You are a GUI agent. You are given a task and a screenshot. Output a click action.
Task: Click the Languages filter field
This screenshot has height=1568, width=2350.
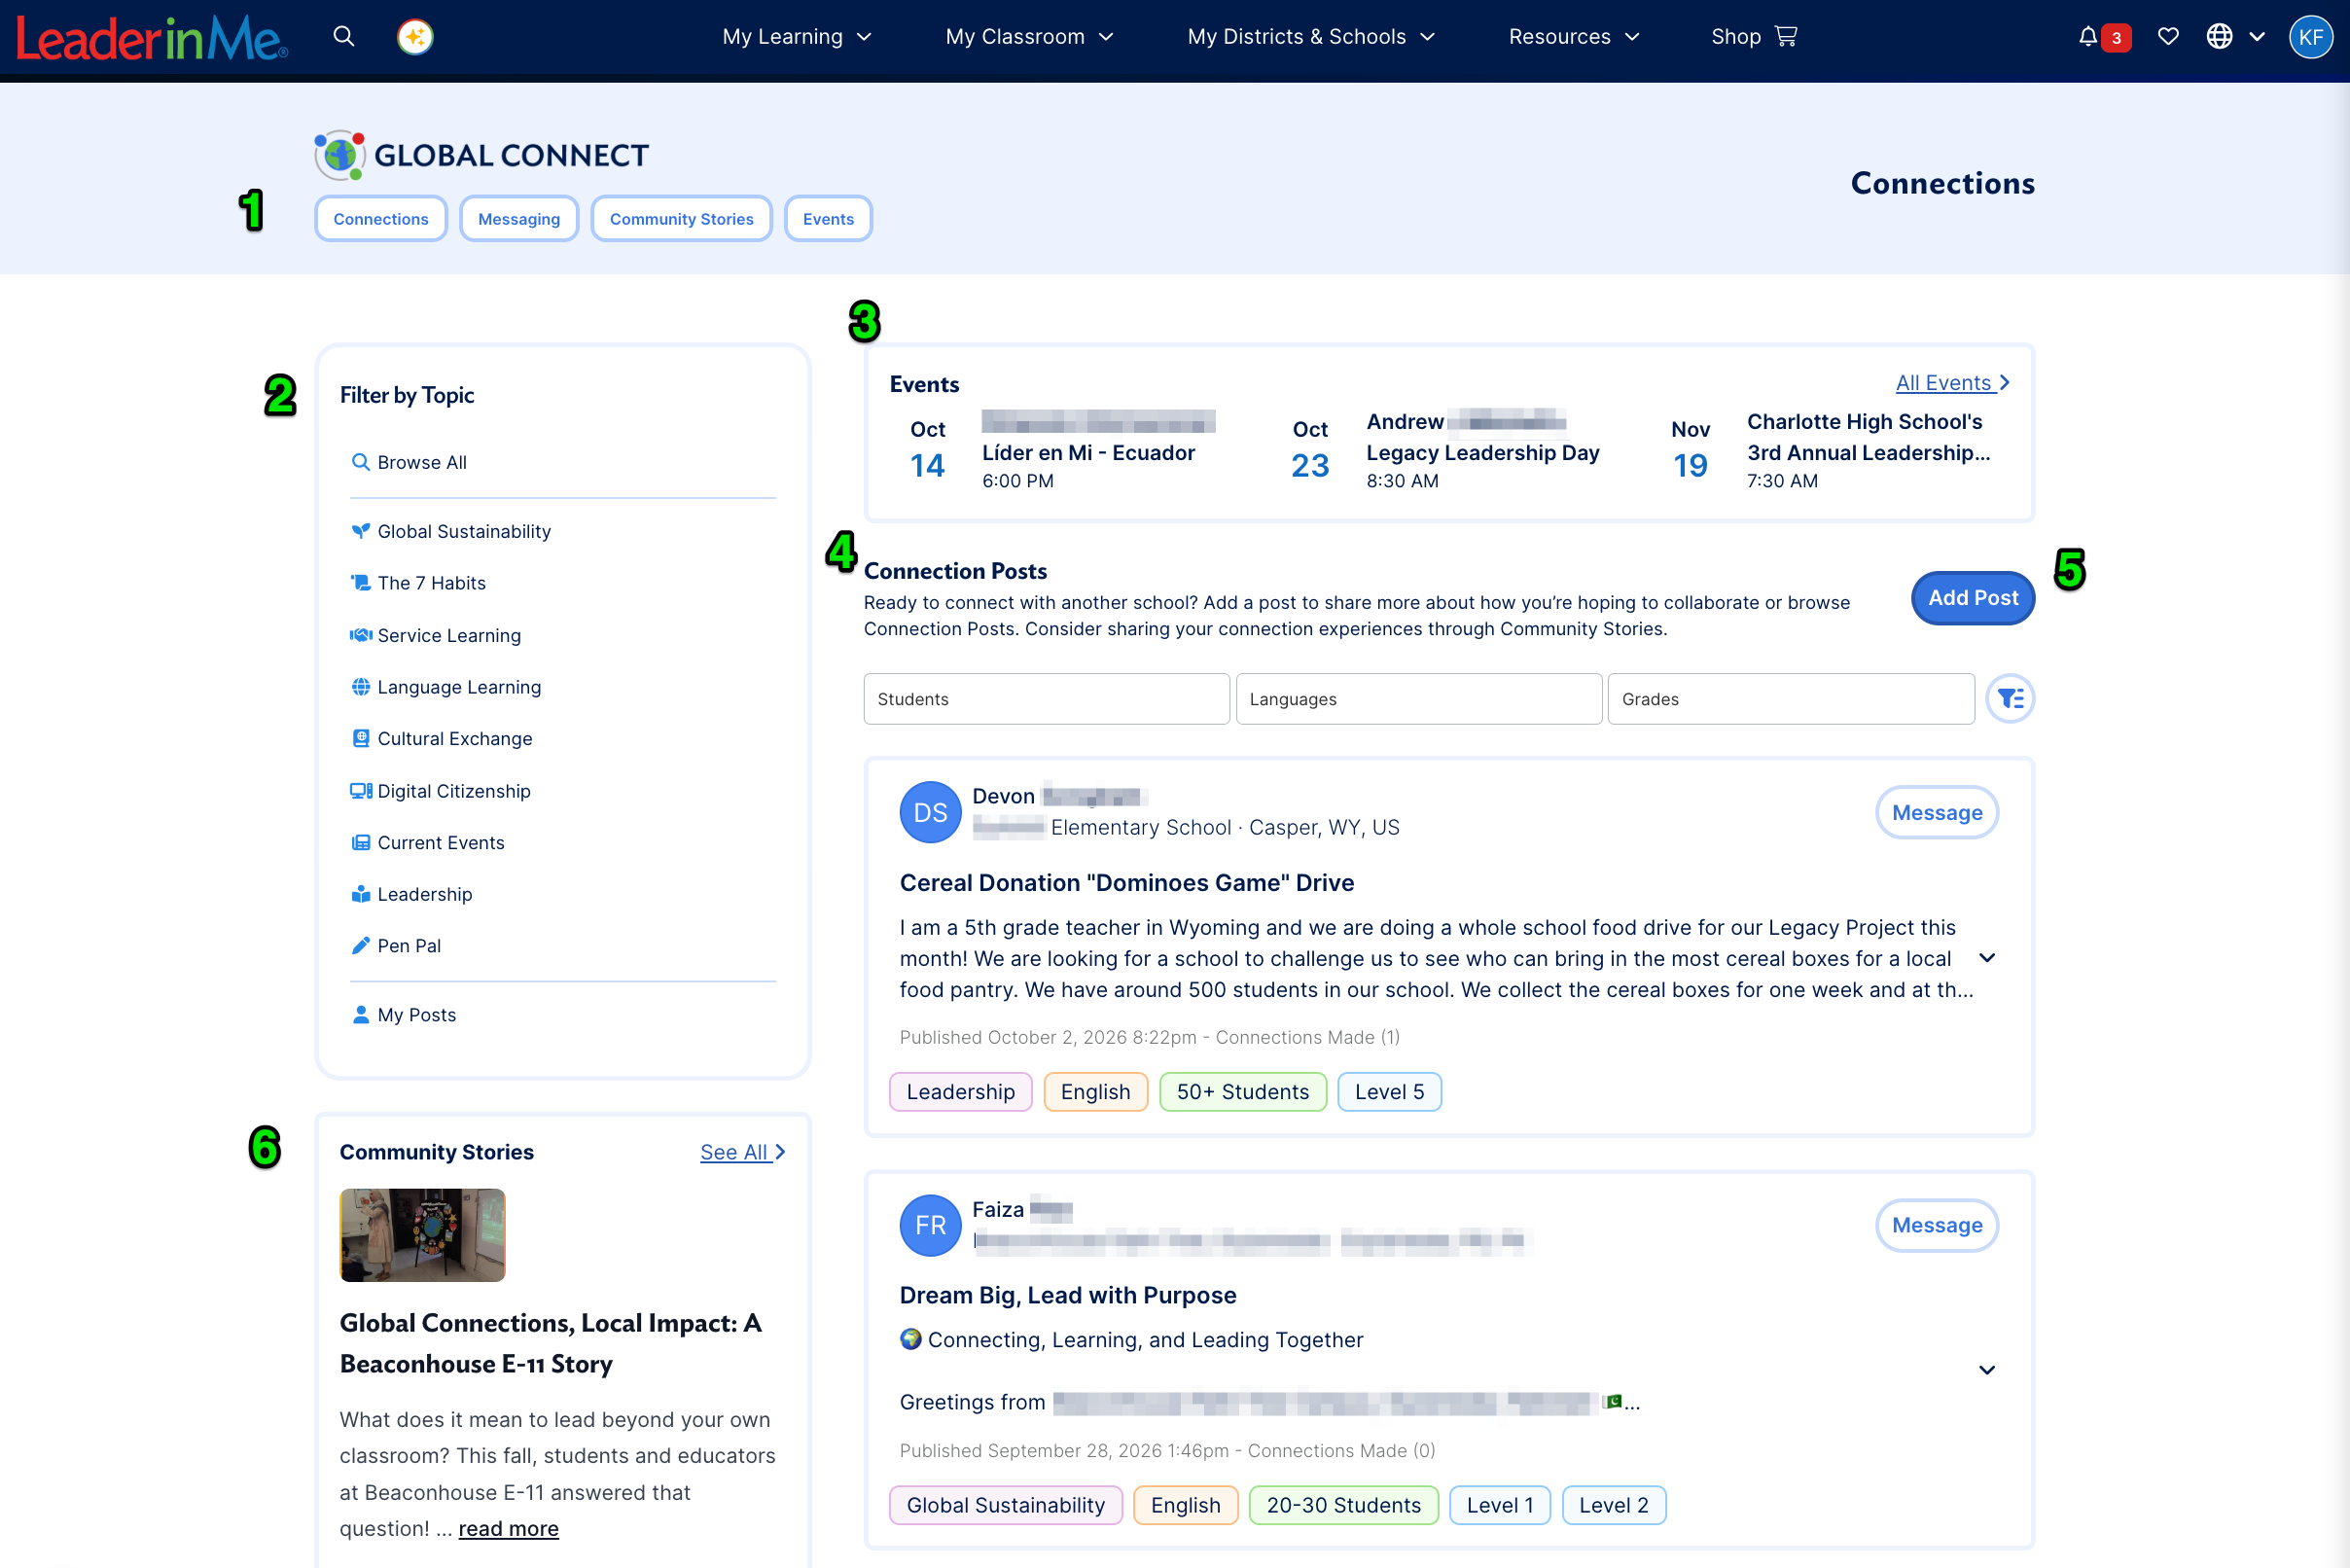pyautogui.click(x=1418, y=698)
